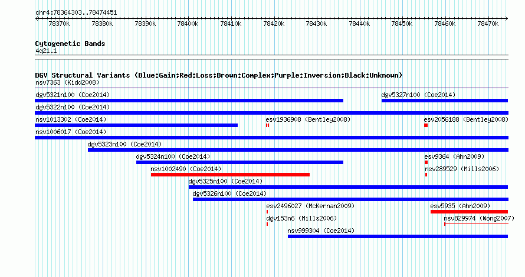This screenshot has width=525, height=277.
Task: Click the red nsv1002490 loss bar
Action: (231, 175)
